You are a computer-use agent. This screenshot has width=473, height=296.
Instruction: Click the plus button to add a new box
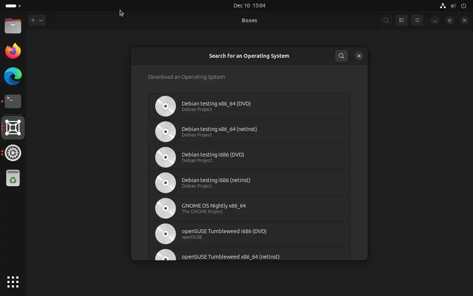pos(33,20)
